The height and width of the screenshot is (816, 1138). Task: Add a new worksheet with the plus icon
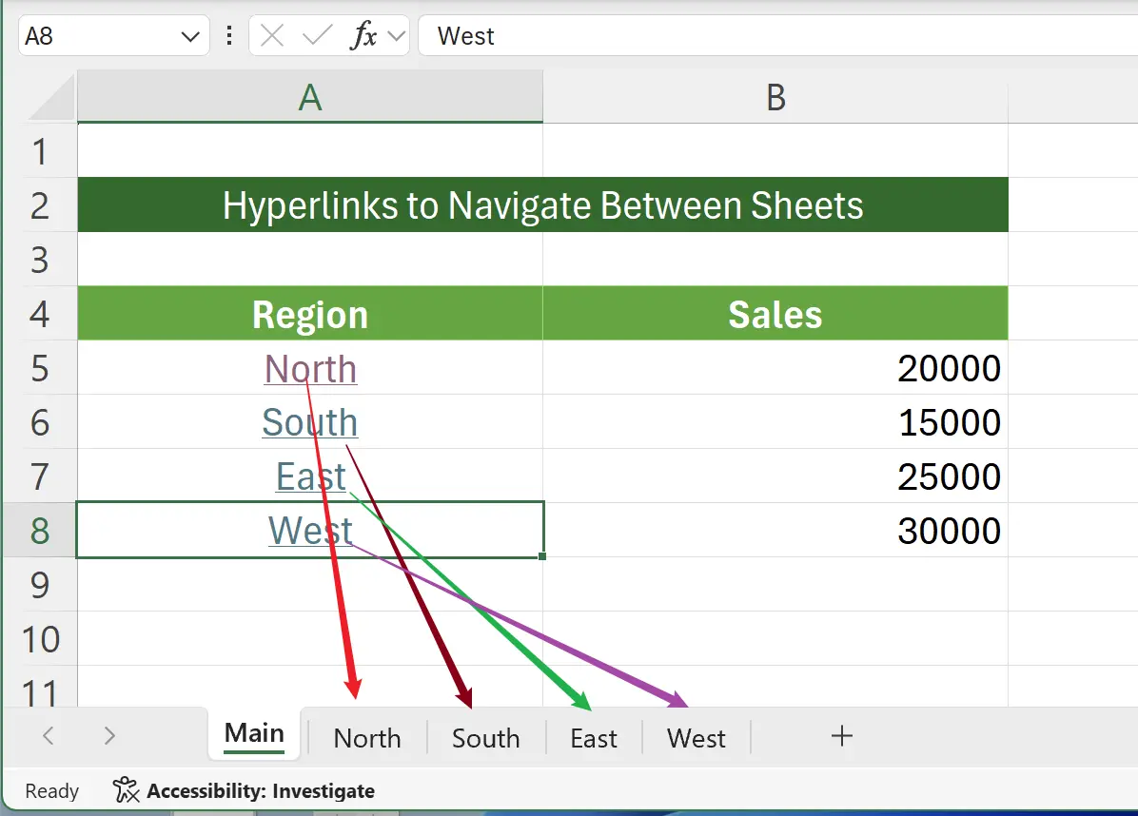[841, 735]
